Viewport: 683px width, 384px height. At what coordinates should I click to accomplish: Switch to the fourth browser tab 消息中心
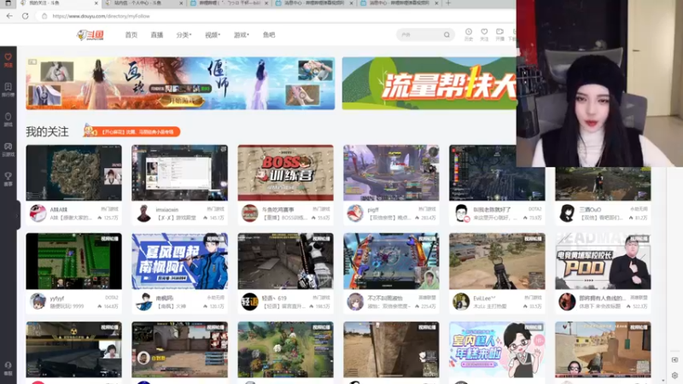coord(314,3)
